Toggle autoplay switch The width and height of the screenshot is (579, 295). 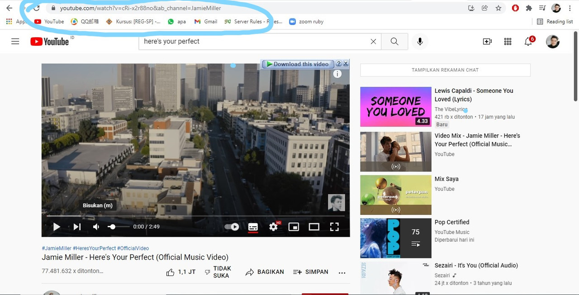(232, 227)
